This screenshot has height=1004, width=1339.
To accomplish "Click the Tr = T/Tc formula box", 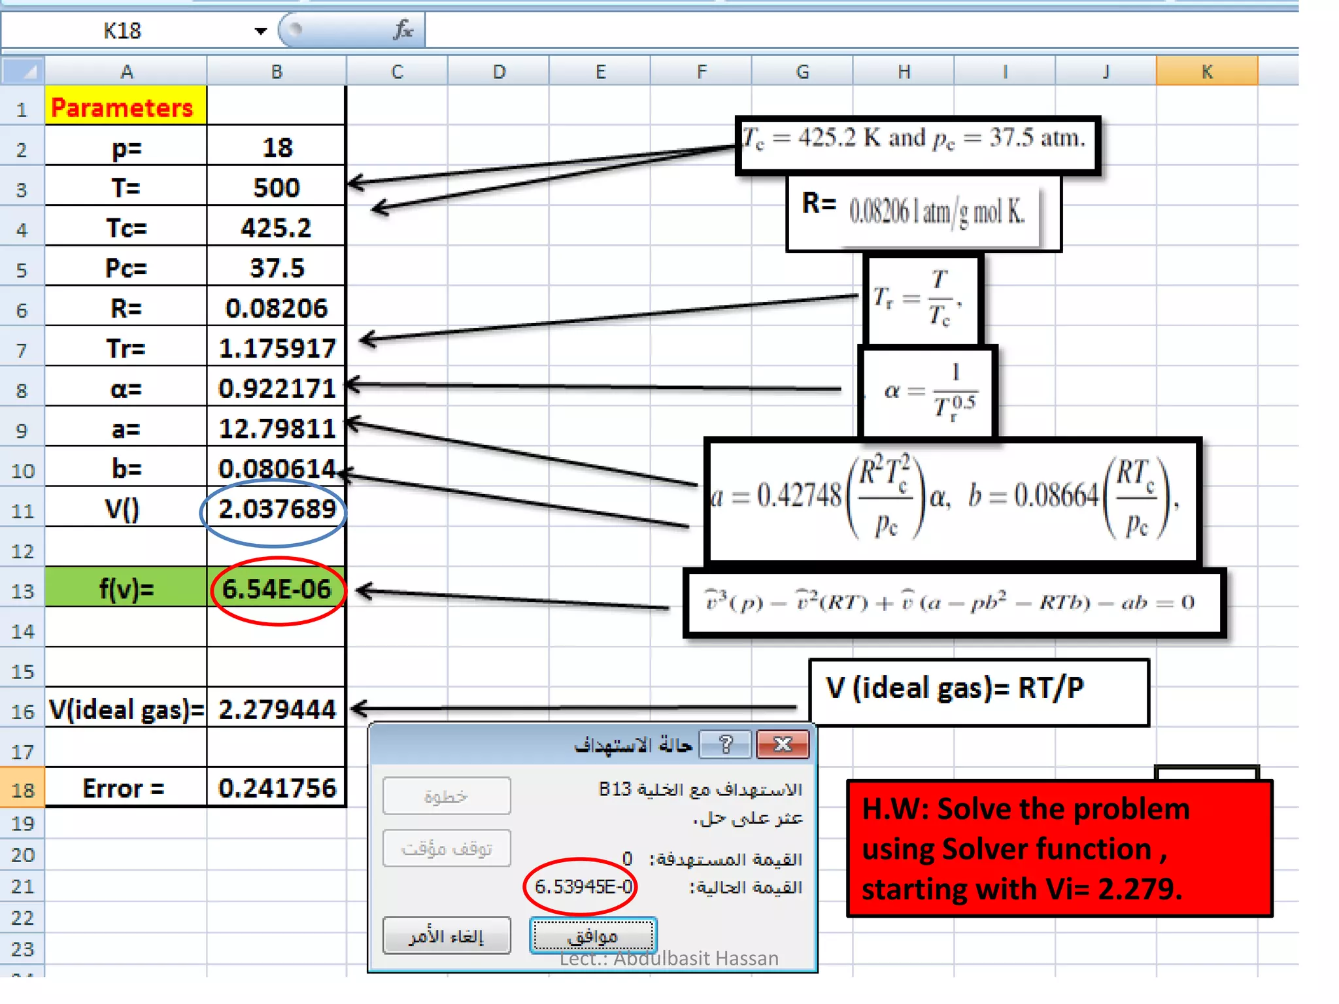I will pyautogui.click(x=923, y=299).
